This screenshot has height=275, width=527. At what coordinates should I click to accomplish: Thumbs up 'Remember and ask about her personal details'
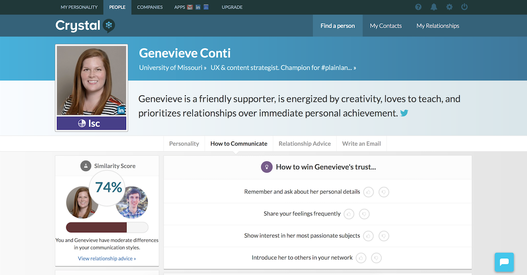pyautogui.click(x=368, y=192)
